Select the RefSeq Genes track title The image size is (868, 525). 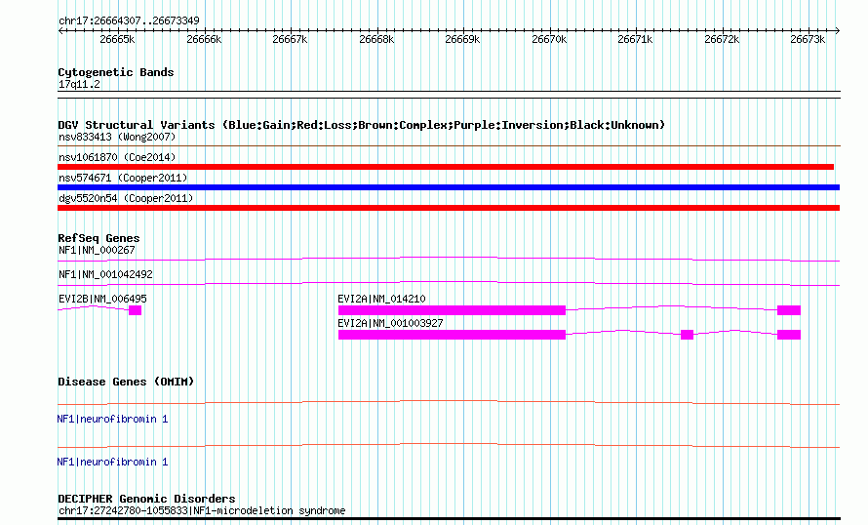pos(99,238)
